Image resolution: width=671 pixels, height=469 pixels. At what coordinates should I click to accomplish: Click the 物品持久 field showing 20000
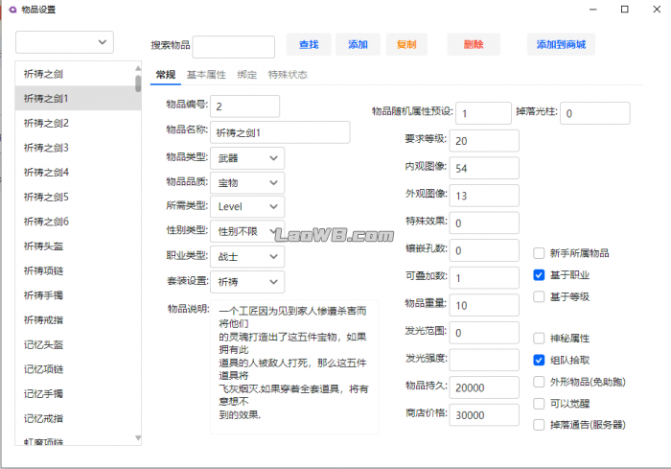pos(484,387)
